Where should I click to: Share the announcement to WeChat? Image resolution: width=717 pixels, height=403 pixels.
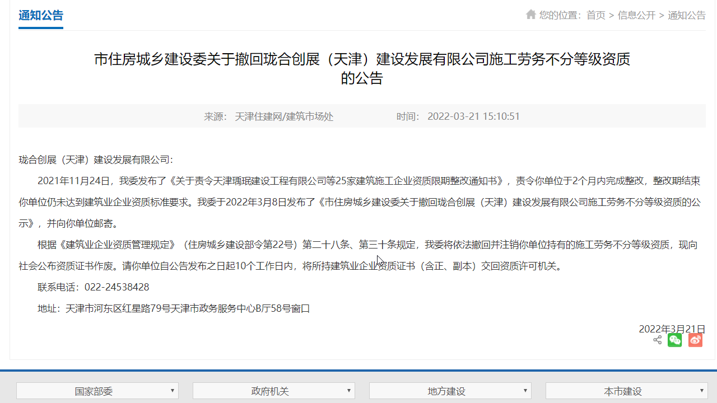coord(675,340)
